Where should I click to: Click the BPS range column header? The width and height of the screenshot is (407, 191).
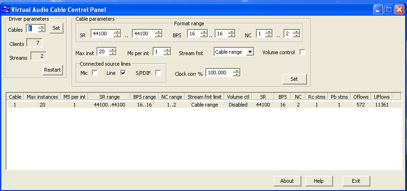tap(145, 97)
